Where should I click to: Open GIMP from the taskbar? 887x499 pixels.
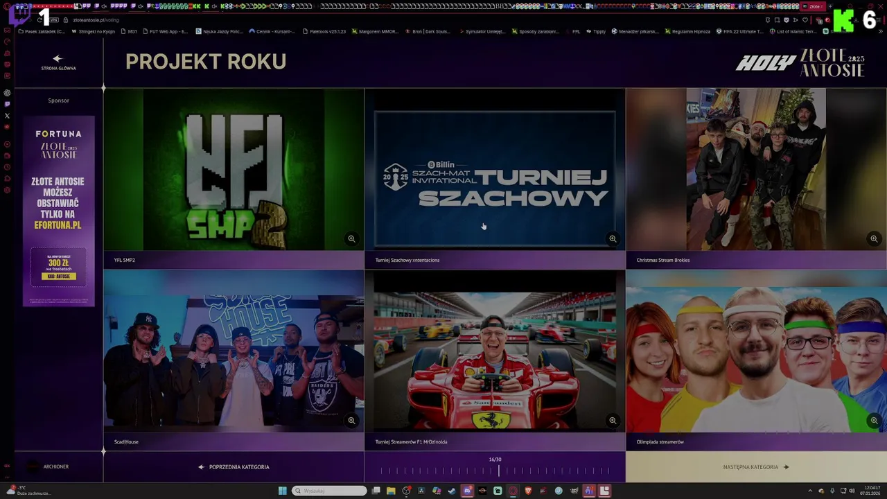click(574, 491)
